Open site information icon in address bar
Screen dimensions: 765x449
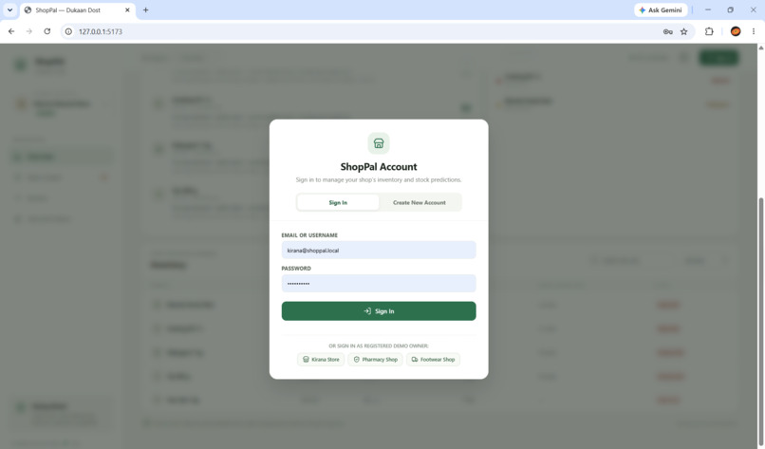click(68, 31)
